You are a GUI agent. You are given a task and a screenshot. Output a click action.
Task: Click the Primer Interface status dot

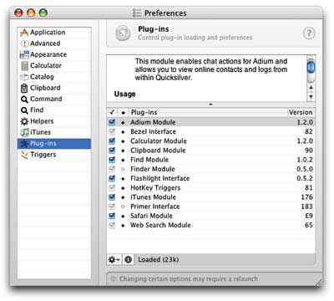(x=123, y=207)
